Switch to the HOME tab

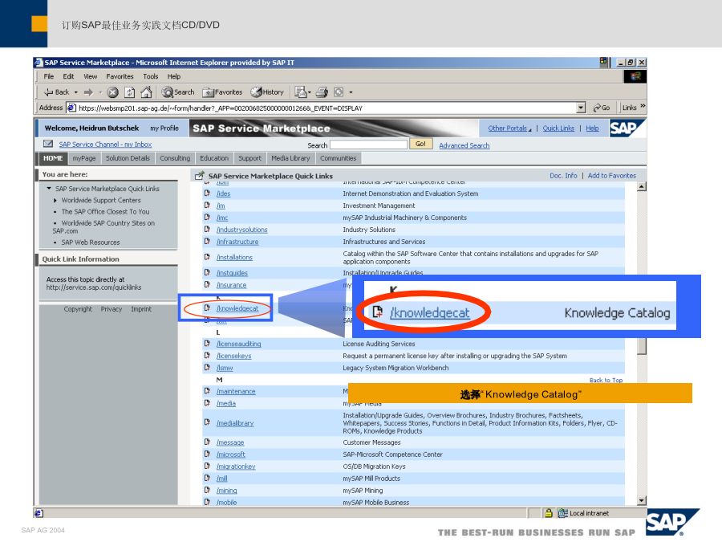pos(53,158)
